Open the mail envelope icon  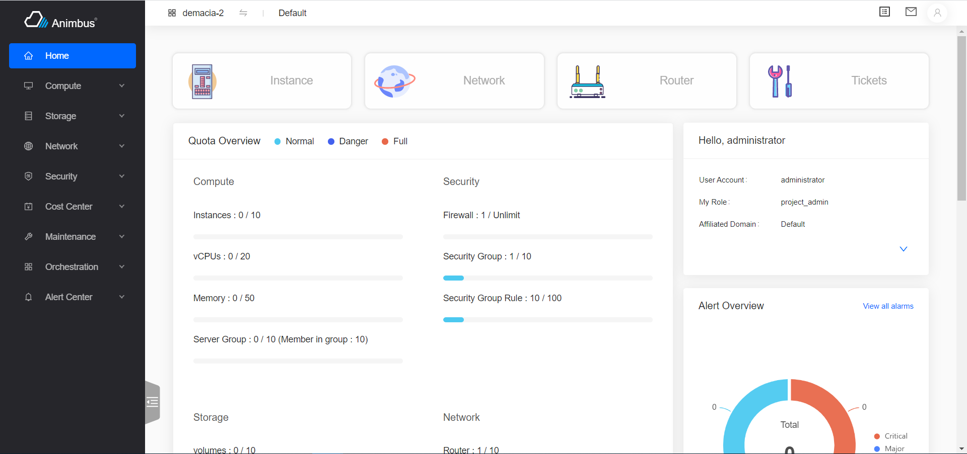911,12
